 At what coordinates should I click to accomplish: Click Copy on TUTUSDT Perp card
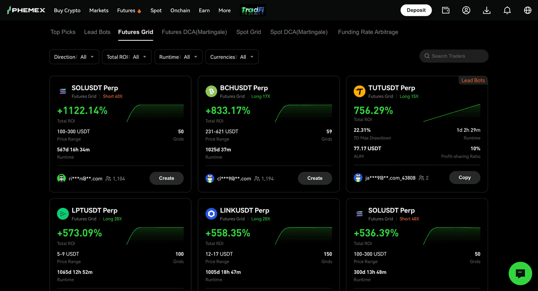pos(464,177)
